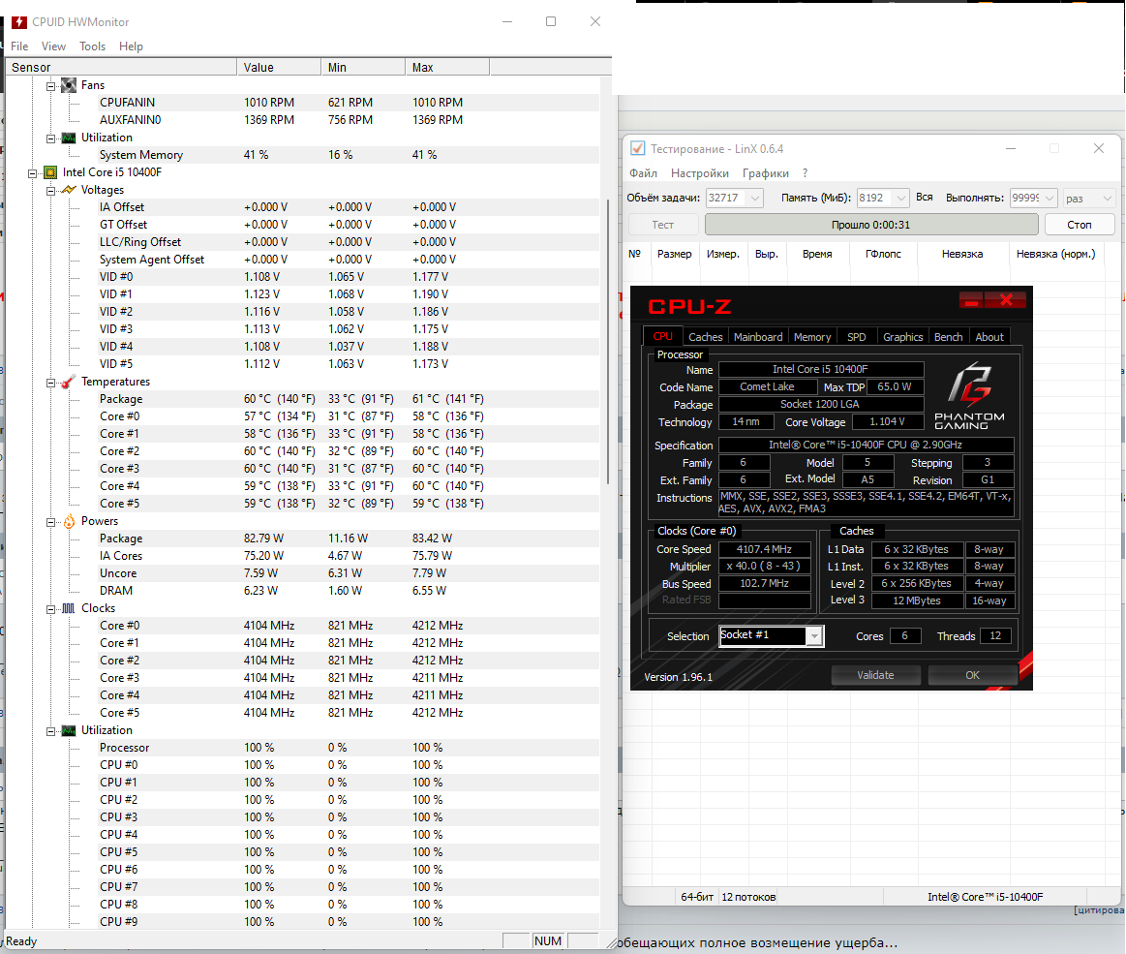Viewport: 1126px width, 954px height.
Task: Switch to CPU-Z About tab
Action: [x=989, y=337]
